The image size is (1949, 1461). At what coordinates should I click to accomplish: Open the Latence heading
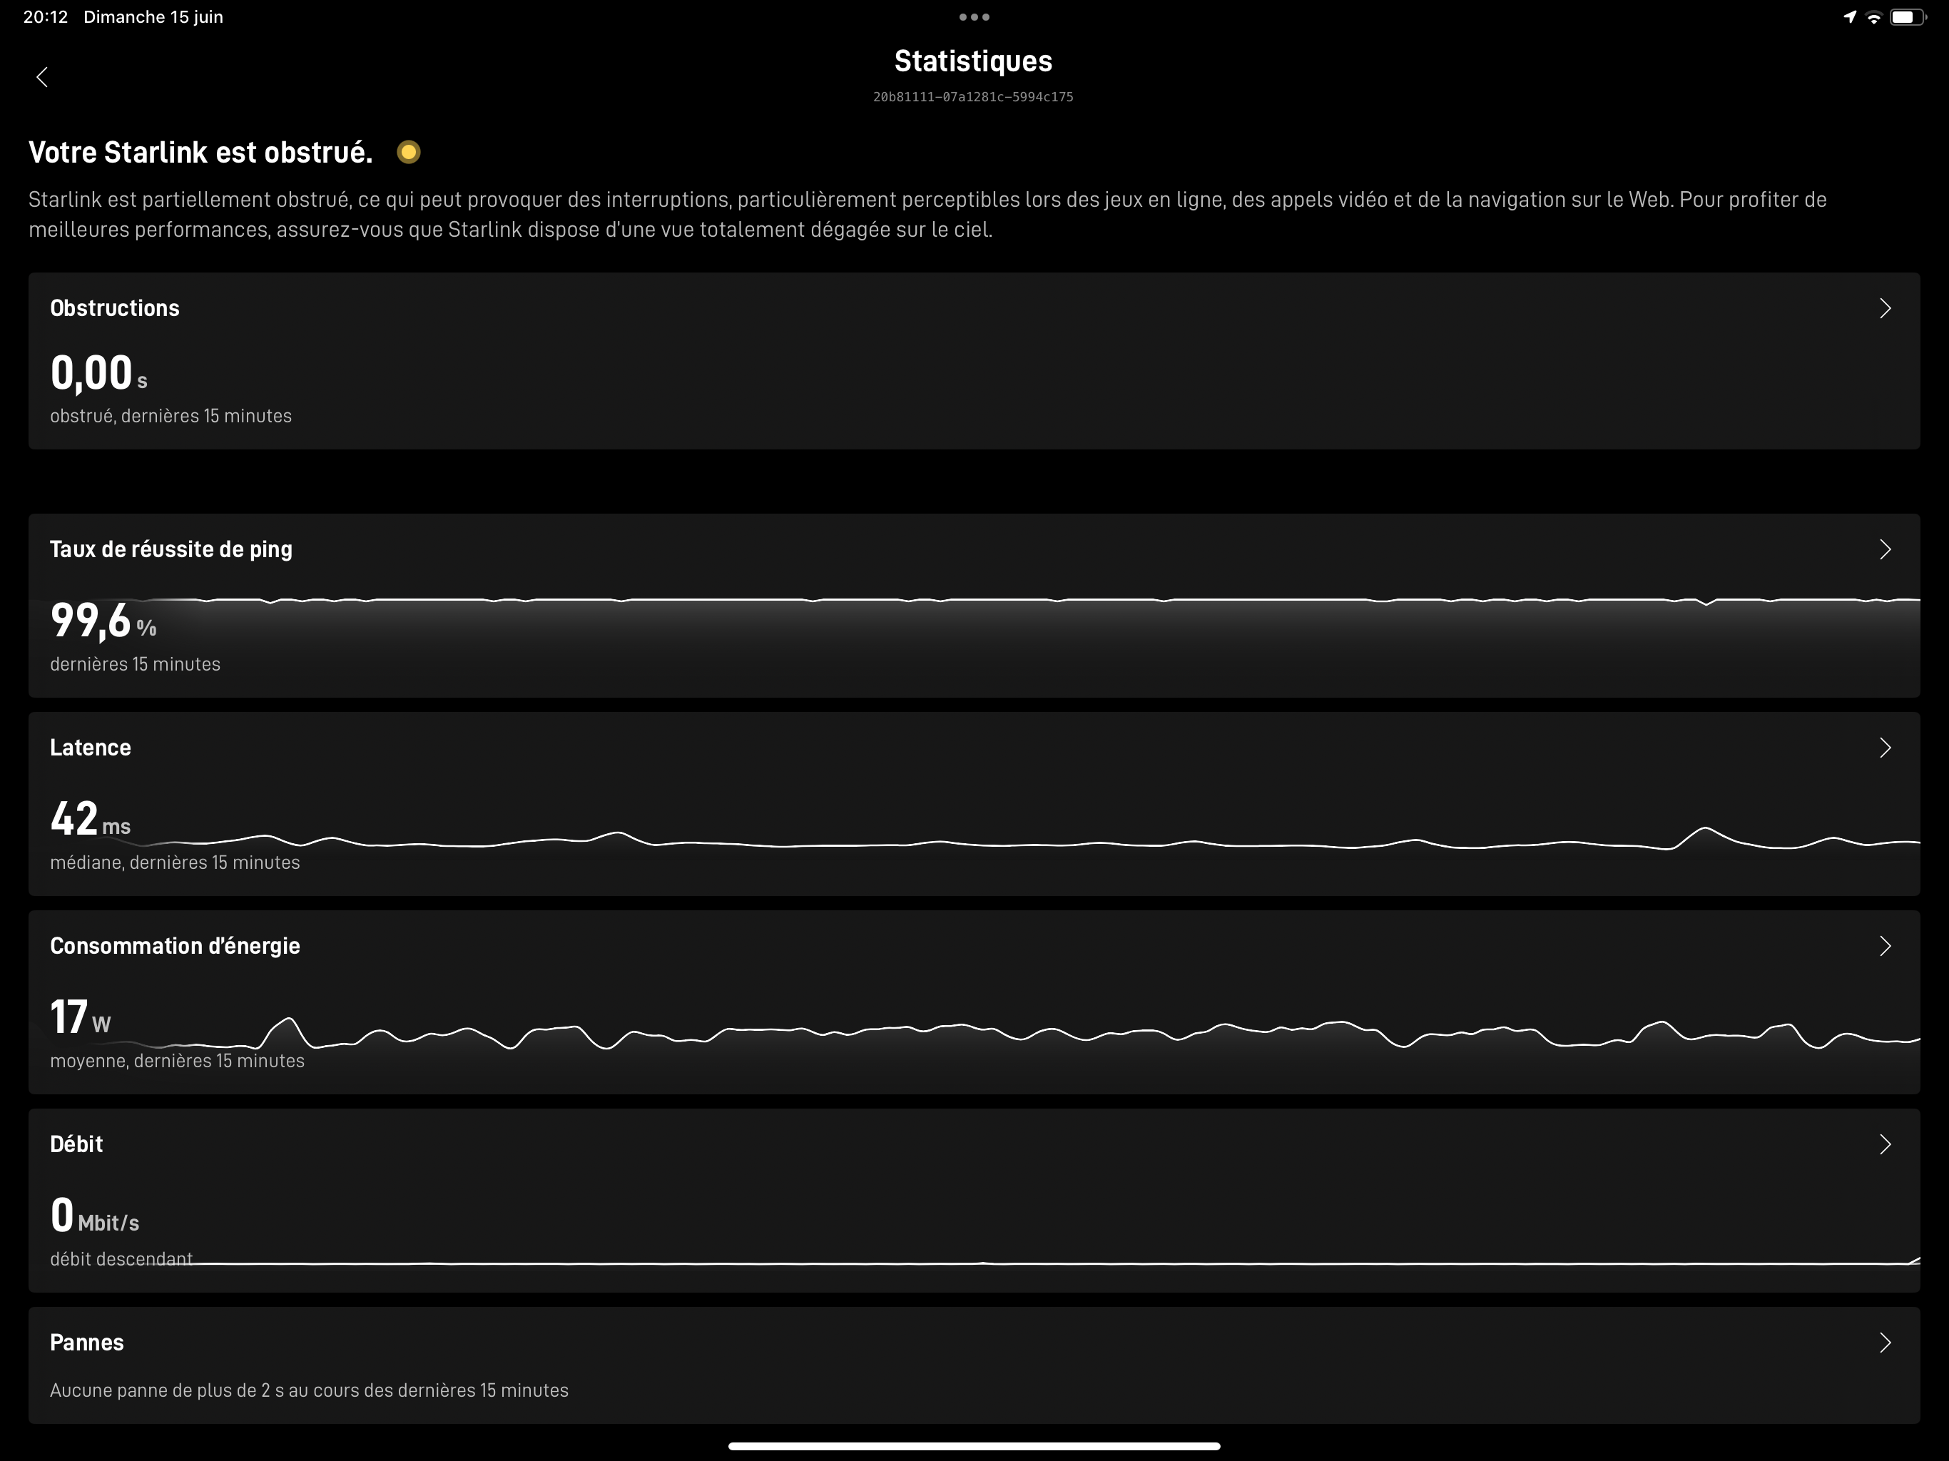tap(91, 748)
